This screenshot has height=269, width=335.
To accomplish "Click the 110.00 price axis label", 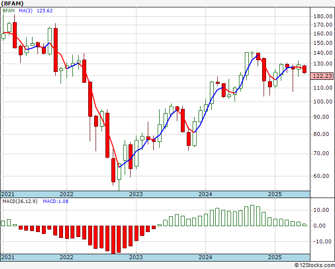I will tap(323, 88).
